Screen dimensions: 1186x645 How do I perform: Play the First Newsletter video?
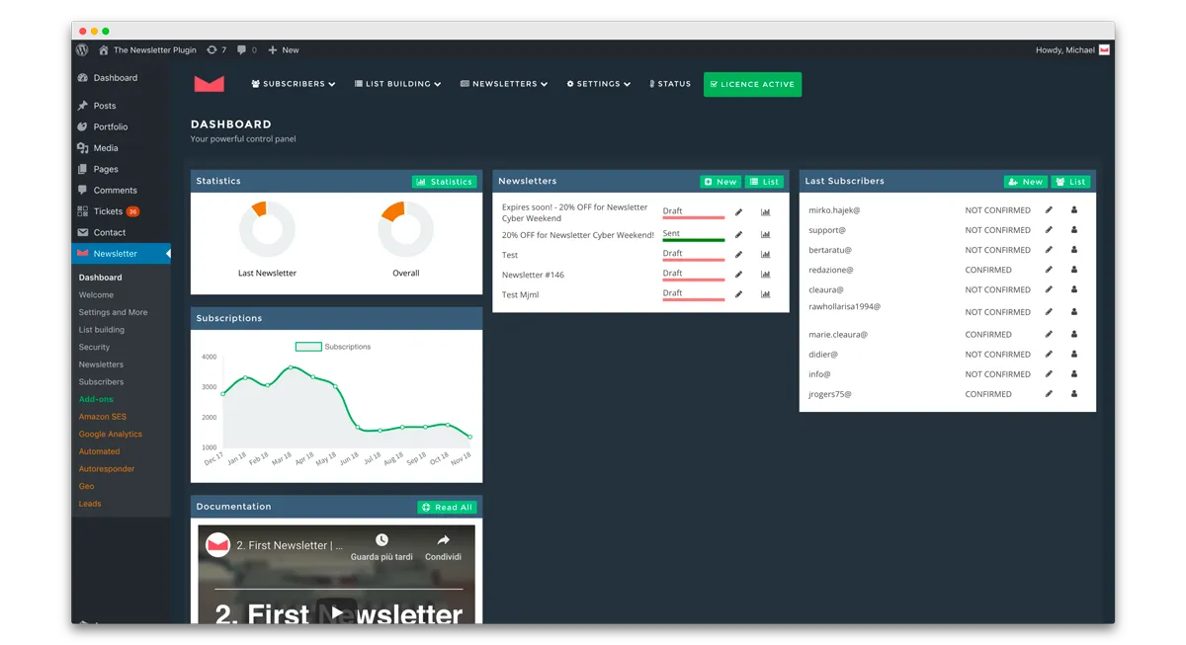pyautogui.click(x=337, y=612)
